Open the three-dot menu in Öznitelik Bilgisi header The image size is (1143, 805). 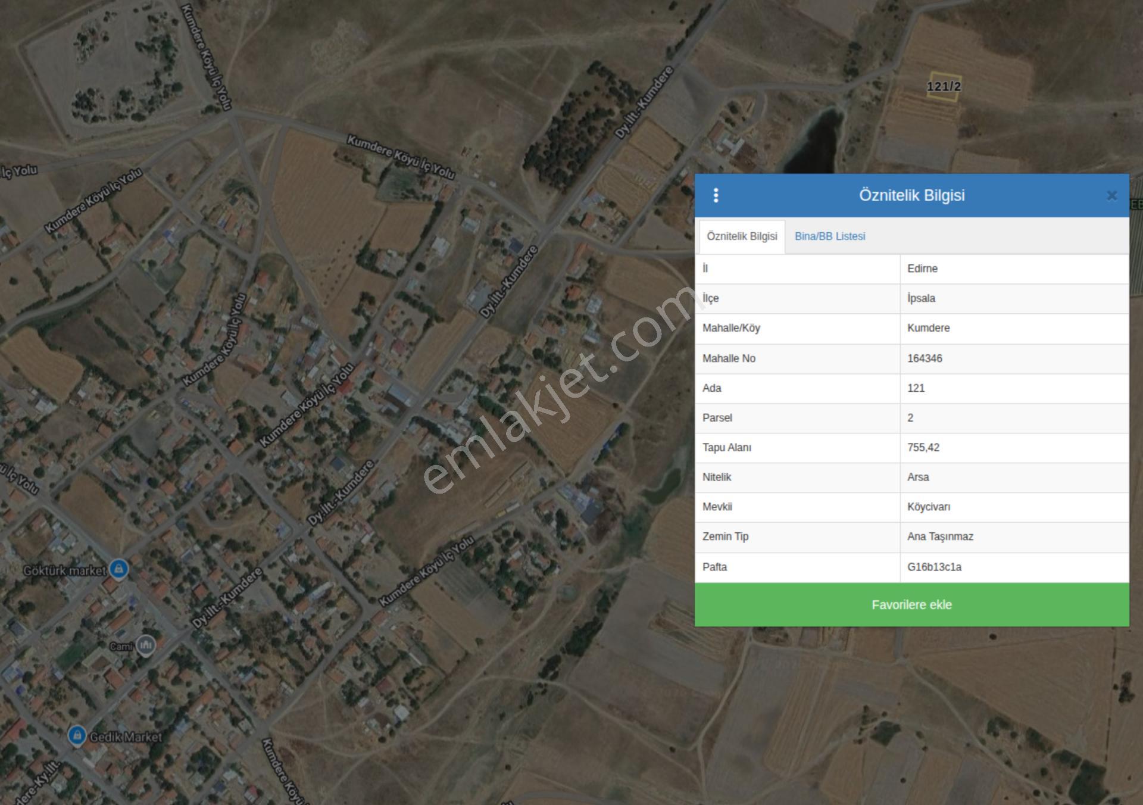[716, 195]
